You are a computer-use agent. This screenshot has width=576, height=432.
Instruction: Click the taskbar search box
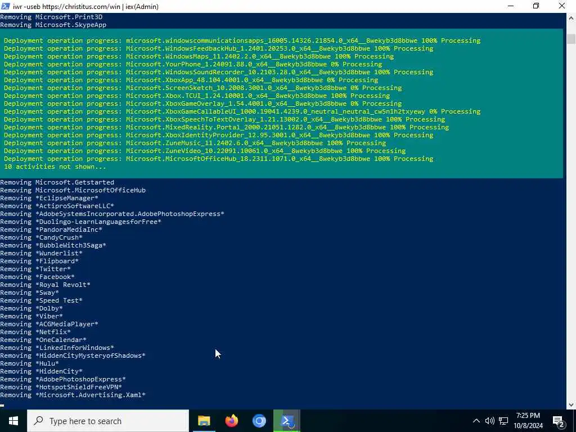(x=108, y=421)
